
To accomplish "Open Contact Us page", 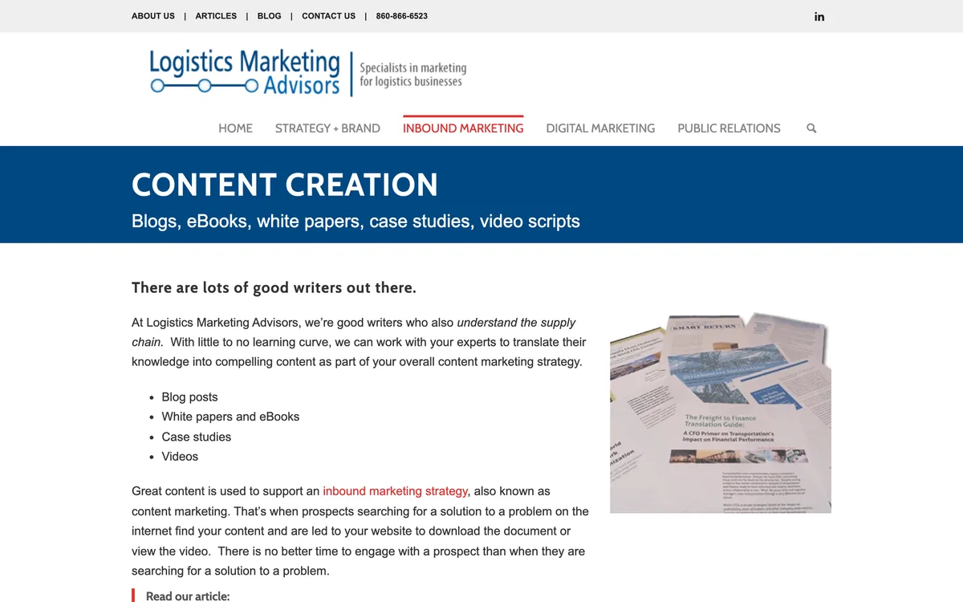I will (328, 16).
